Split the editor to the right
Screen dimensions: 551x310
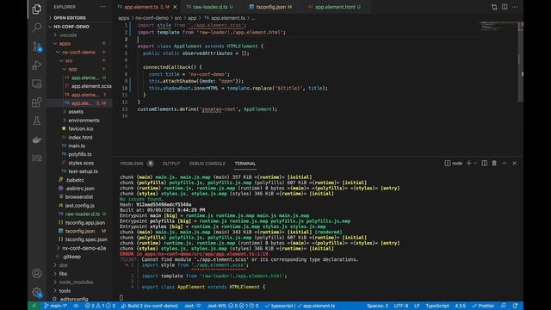505,7
